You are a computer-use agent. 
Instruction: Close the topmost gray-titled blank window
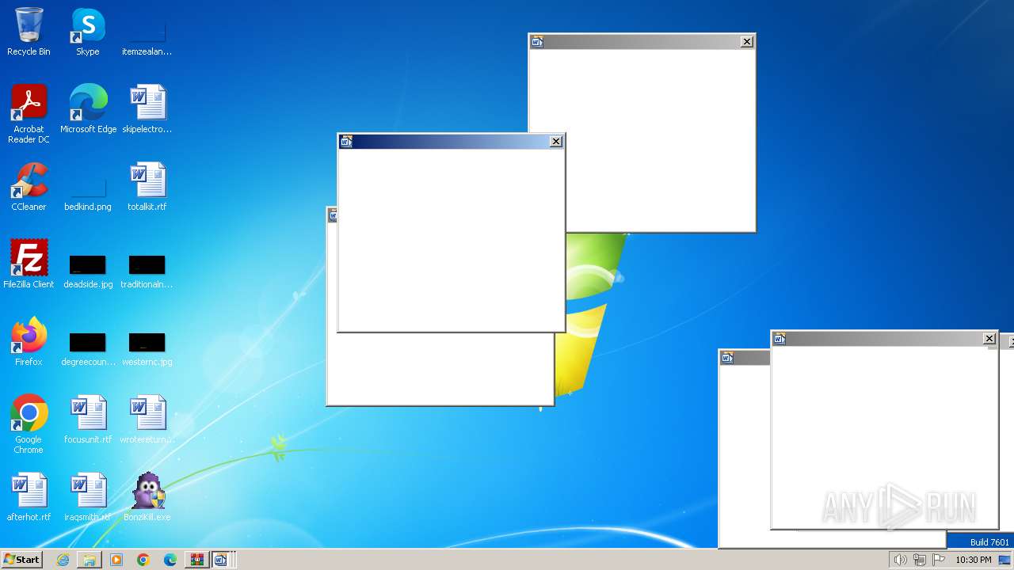pyautogui.click(x=747, y=41)
